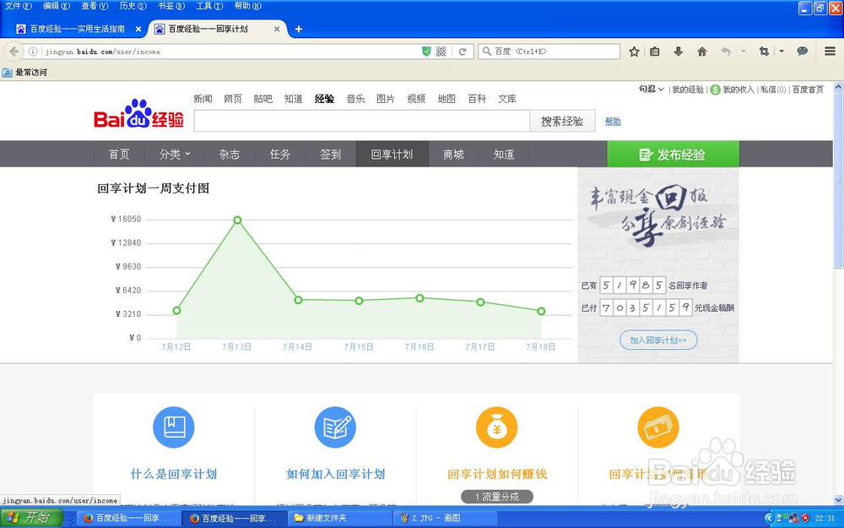This screenshot has width=844, height=528.
Task: Click the 搜索经验 search button
Action: (562, 121)
